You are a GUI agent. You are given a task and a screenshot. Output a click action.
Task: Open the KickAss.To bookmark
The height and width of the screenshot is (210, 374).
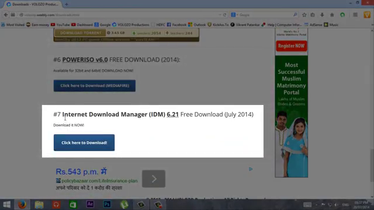pos(218,24)
